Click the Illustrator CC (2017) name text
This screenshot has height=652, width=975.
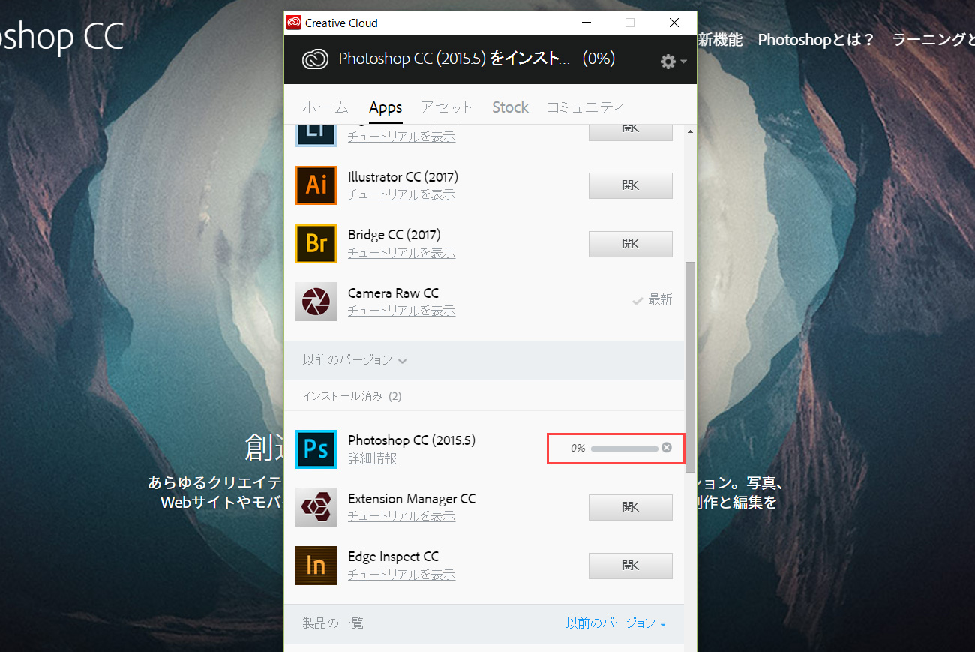403,177
